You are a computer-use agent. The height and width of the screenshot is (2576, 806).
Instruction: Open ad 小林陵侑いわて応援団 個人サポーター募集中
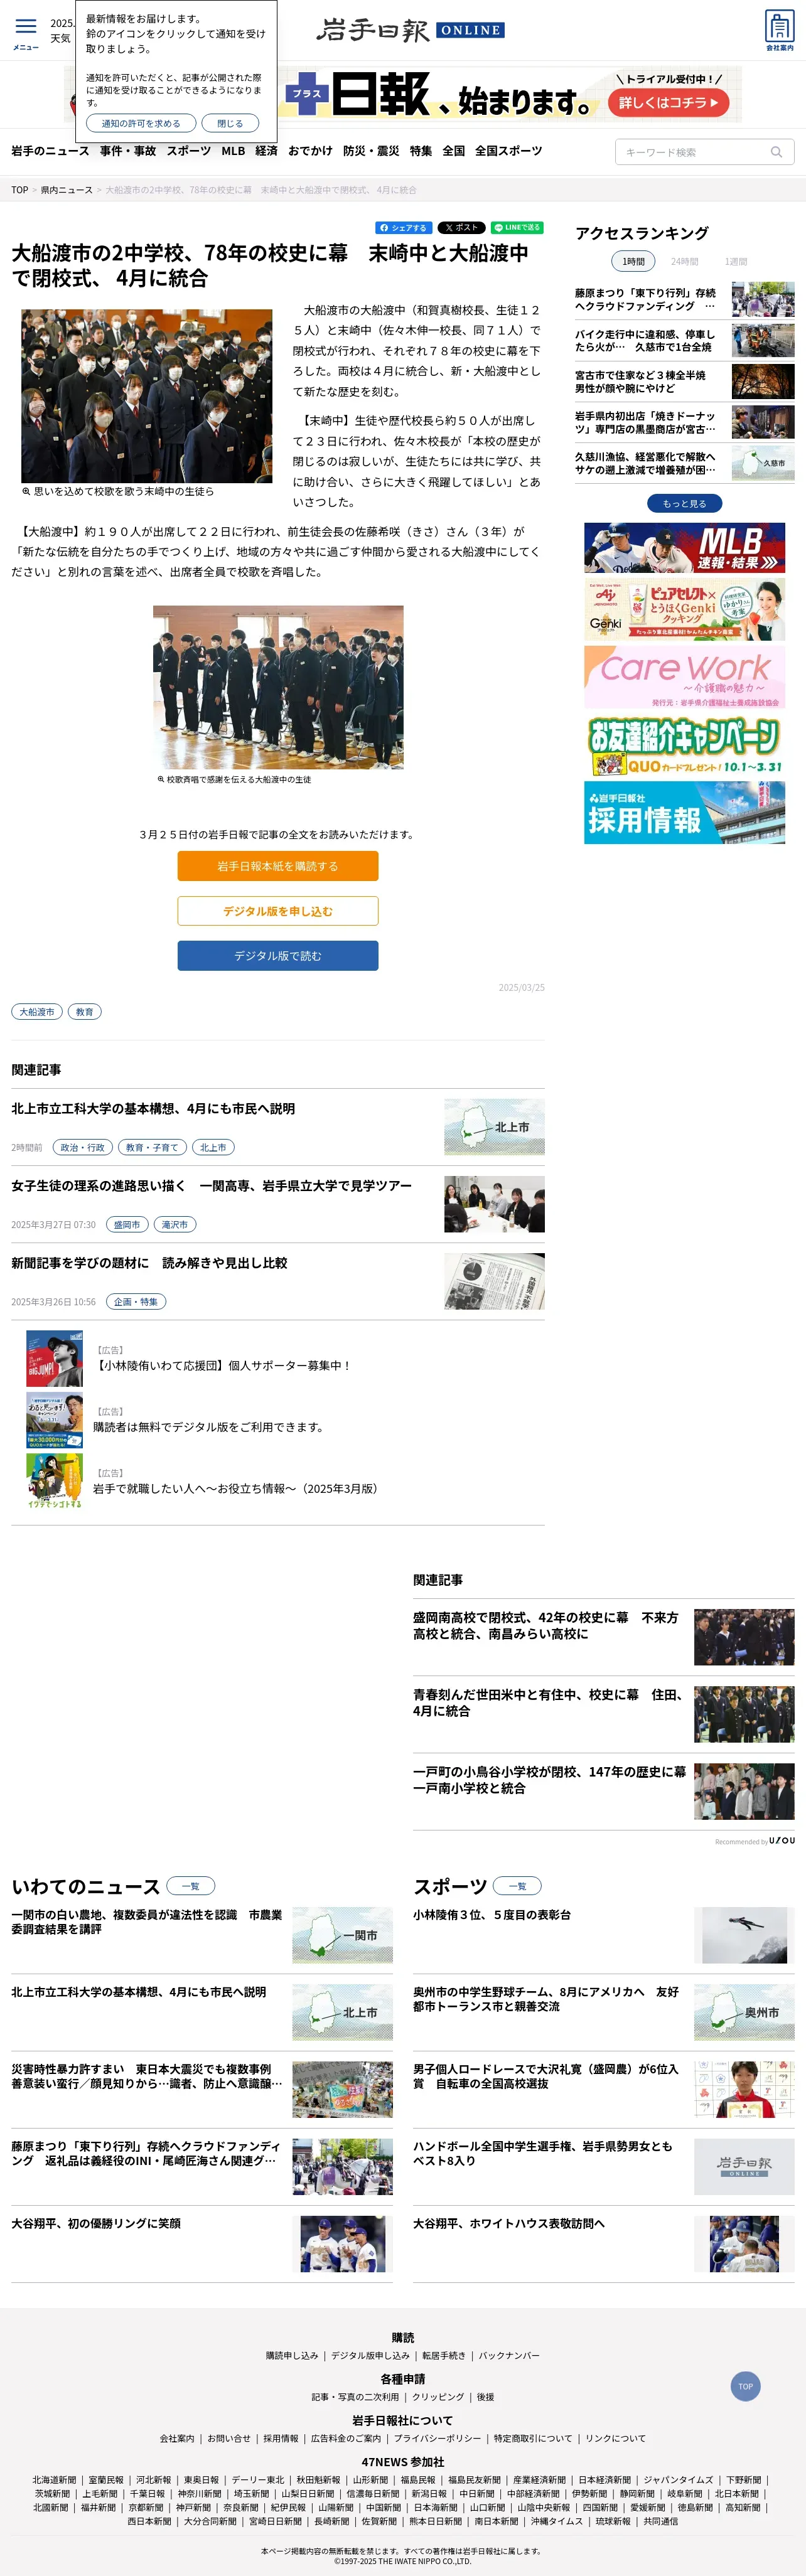coord(222,1365)
